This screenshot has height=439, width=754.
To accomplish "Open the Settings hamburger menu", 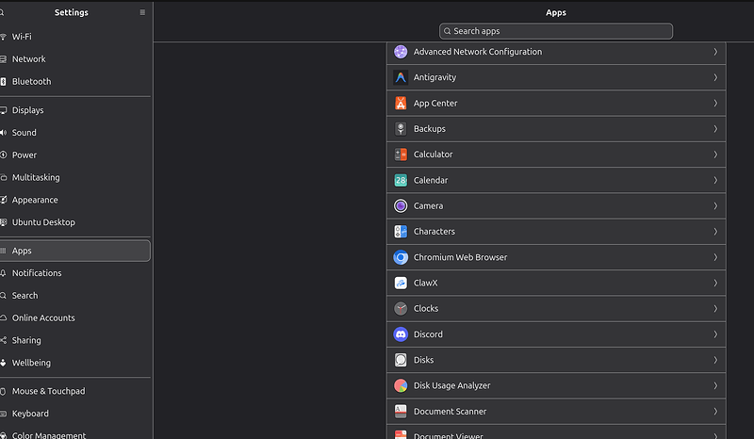I will pos(142,12).
